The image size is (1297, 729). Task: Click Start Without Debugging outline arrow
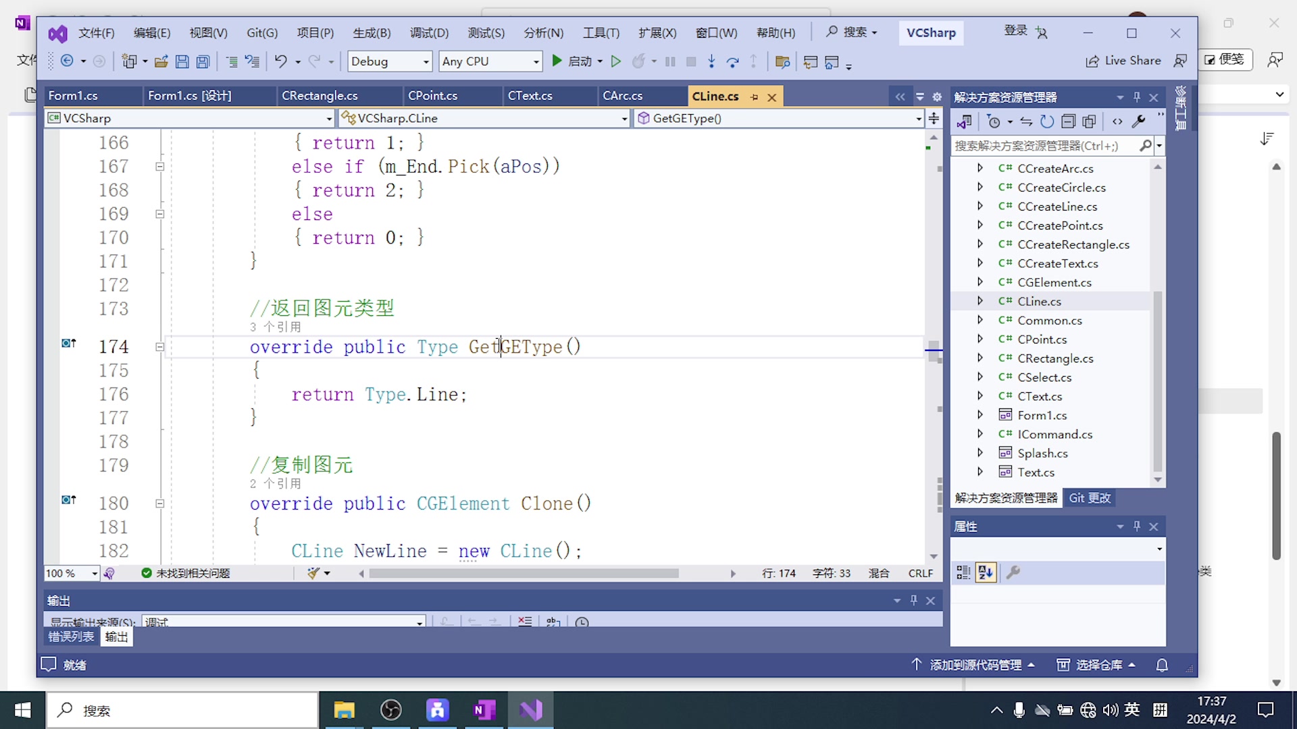point(615,61)
